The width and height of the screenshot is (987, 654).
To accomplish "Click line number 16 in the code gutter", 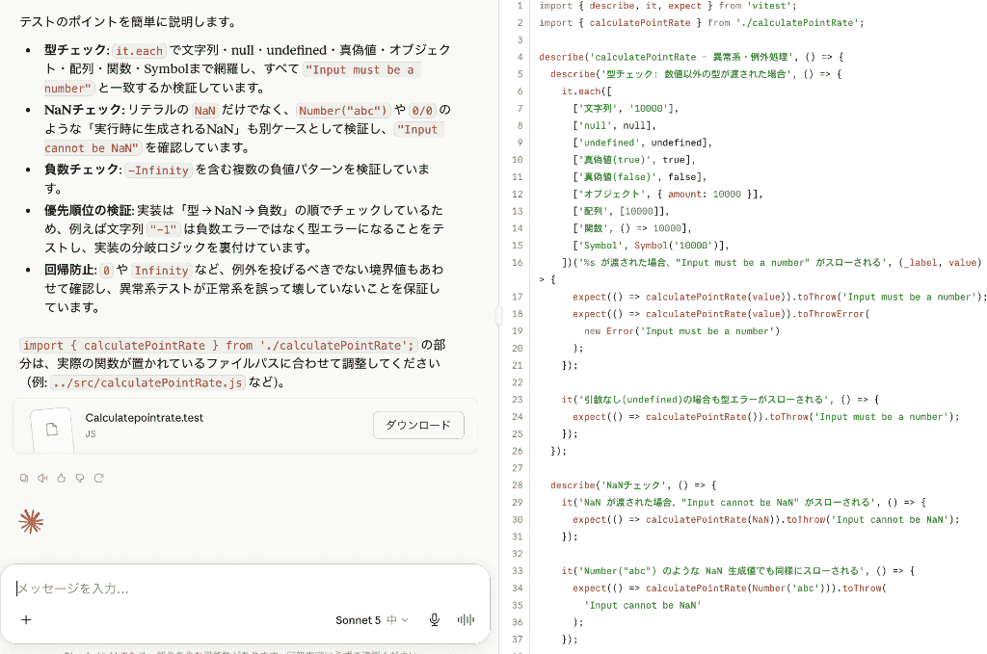I will click(518, 262).
